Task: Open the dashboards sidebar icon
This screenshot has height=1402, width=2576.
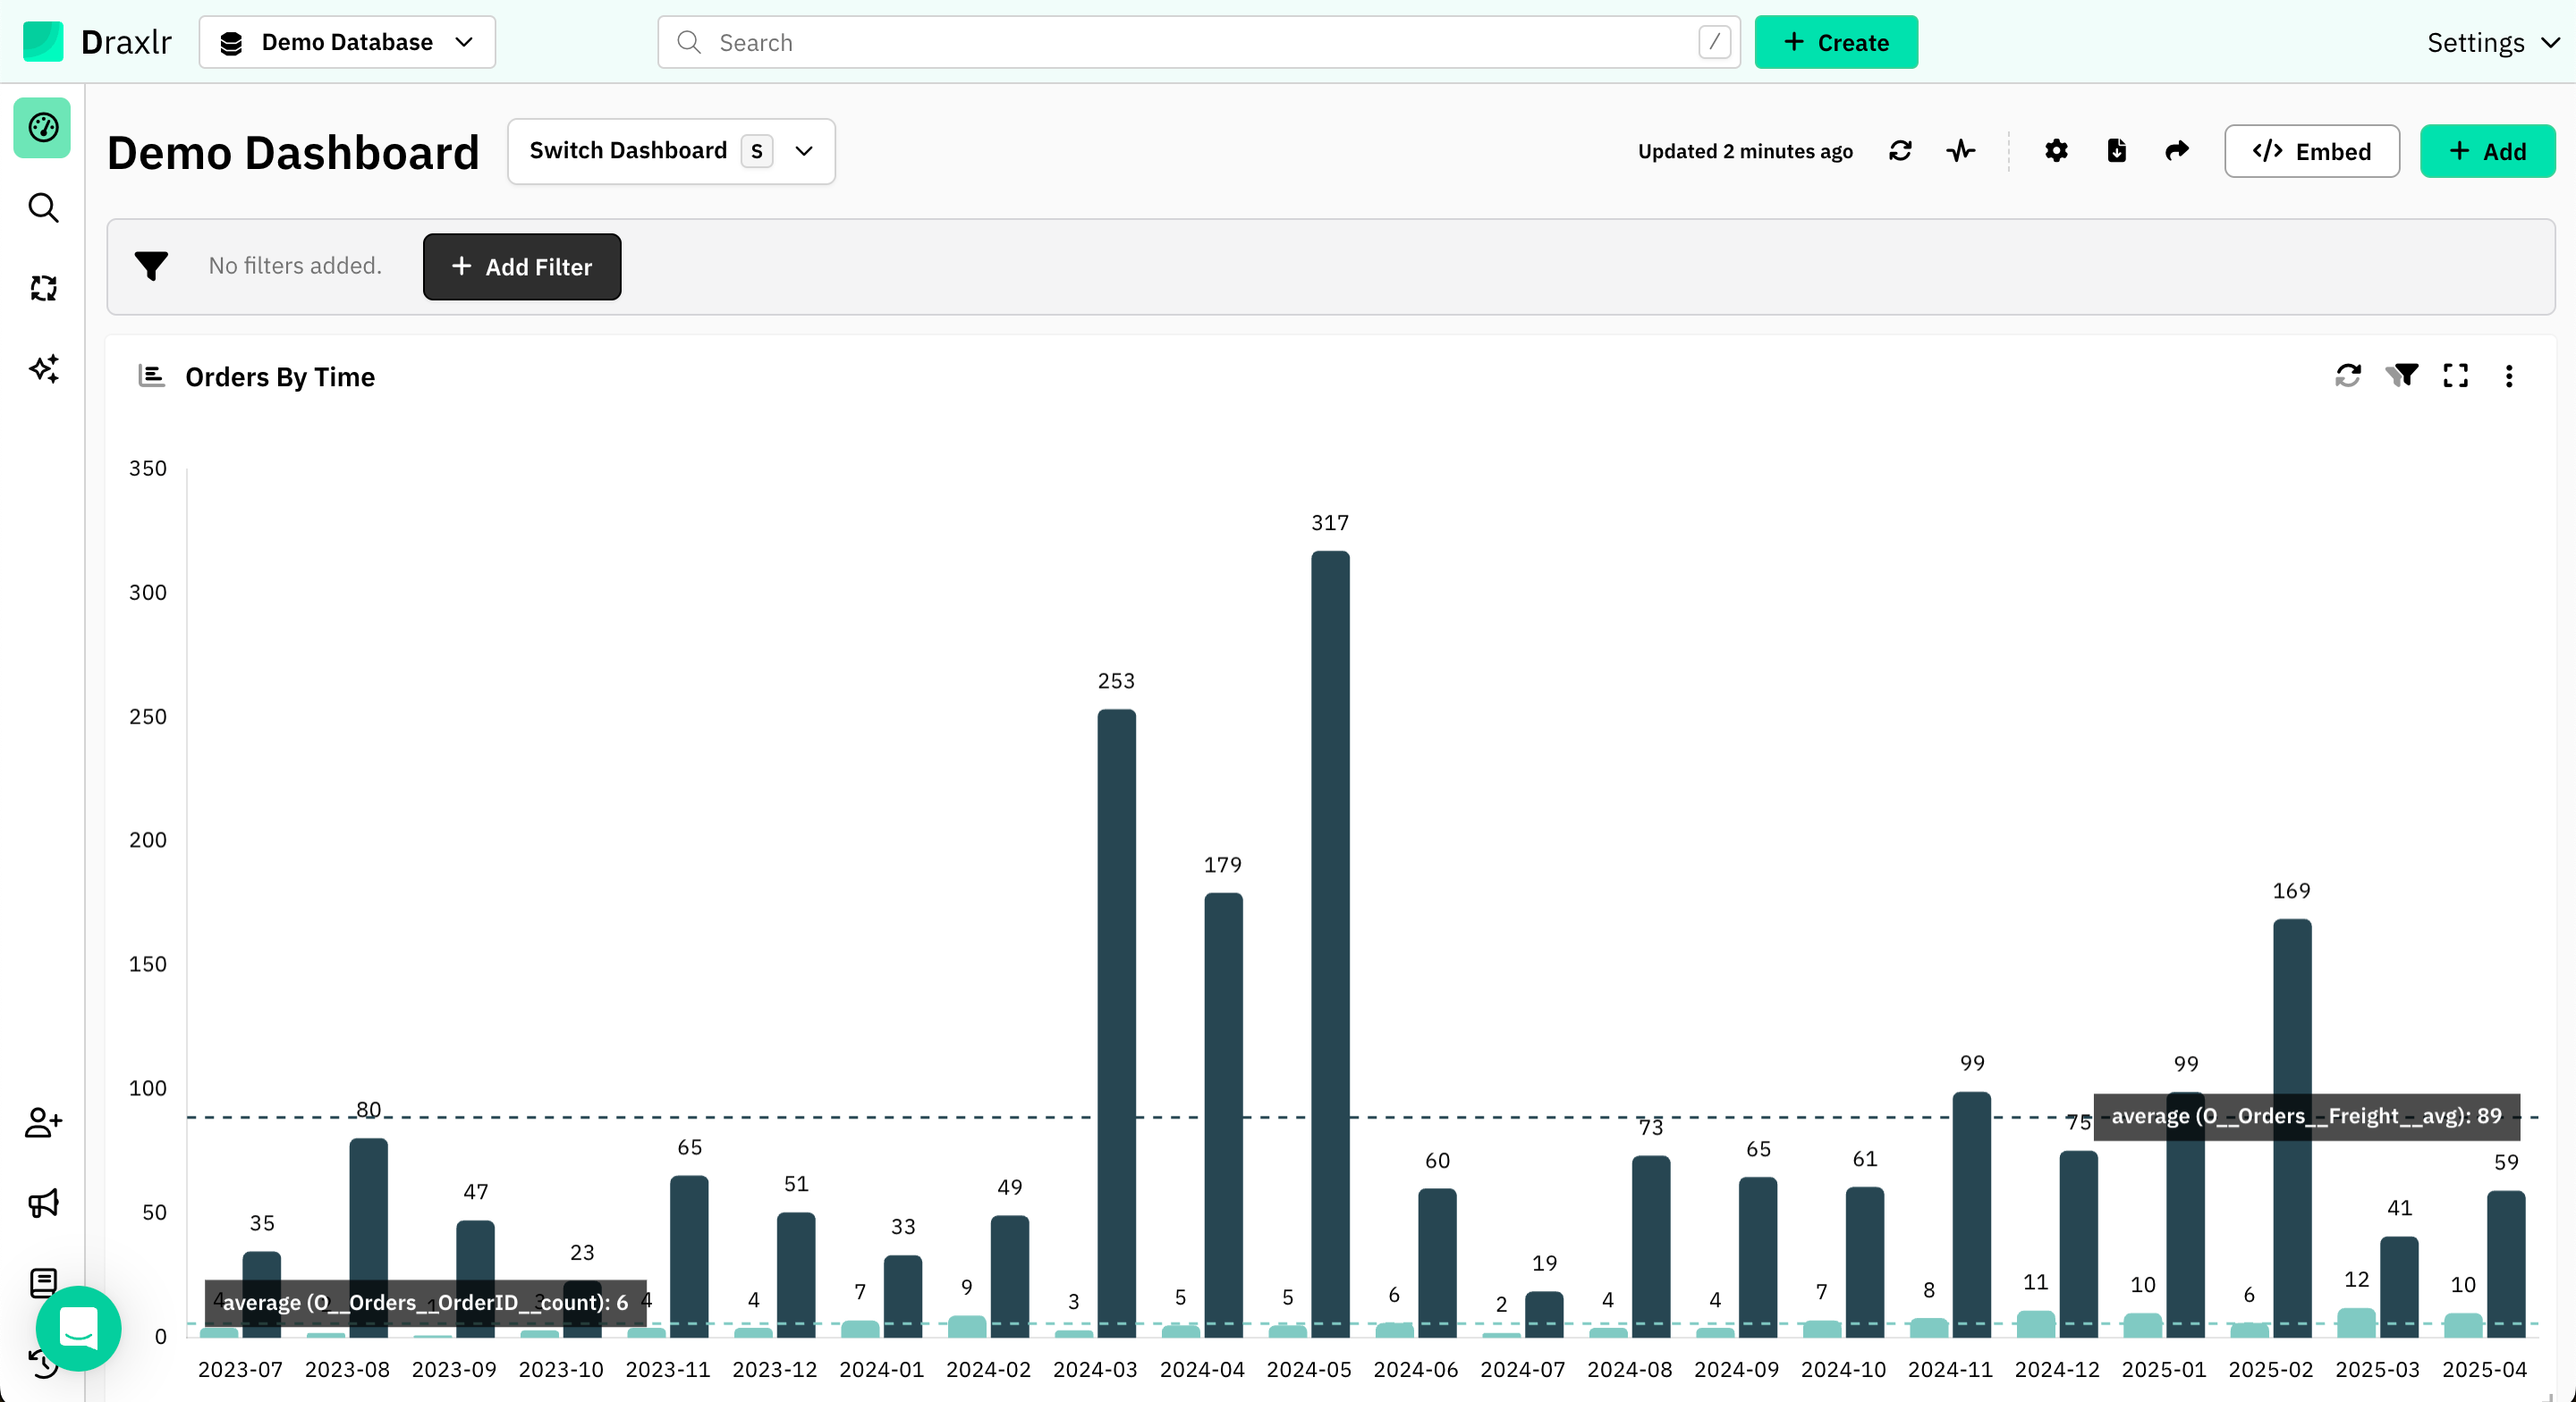Action: pyautogui.click(x=43, y=127)
